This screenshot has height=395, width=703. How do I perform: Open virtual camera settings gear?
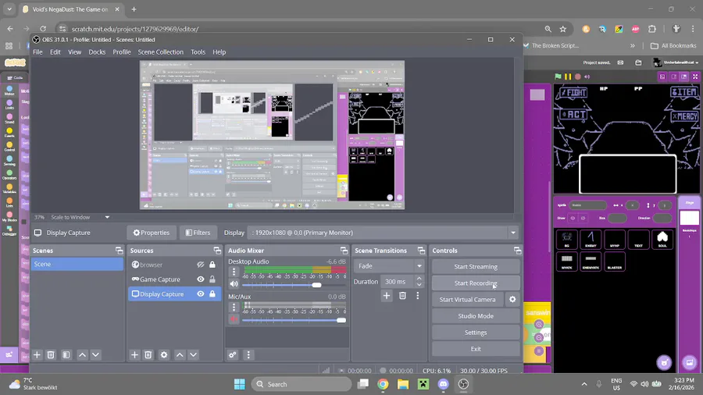tap(512, 299)
